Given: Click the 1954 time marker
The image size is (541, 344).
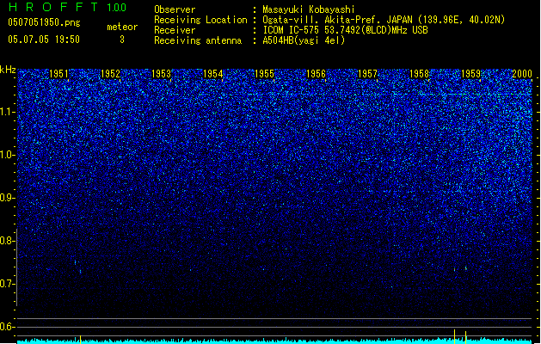Looking at the screenshot, I should [213, 74].
